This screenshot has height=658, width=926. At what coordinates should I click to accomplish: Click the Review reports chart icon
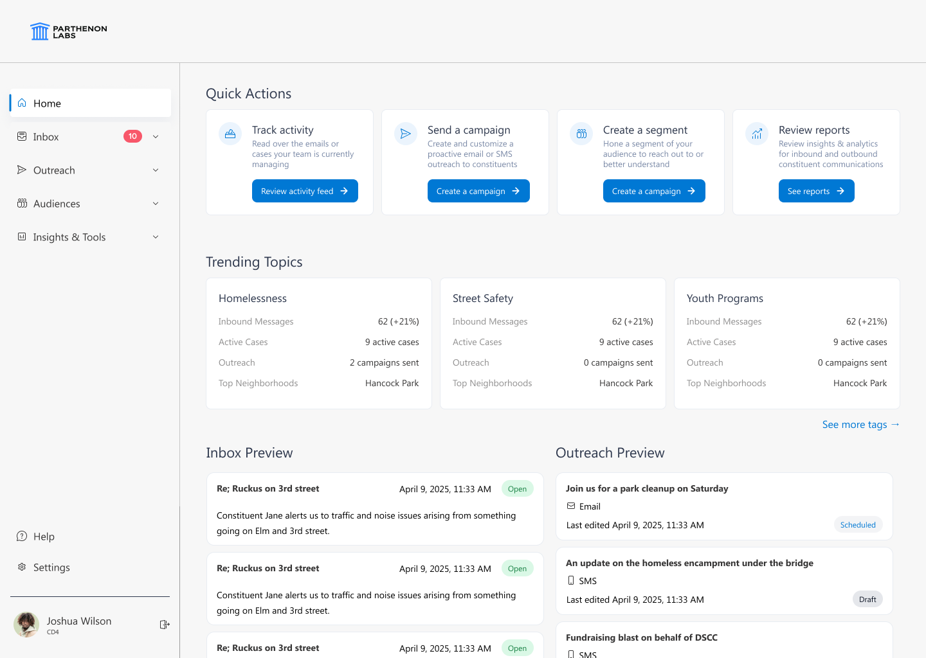click(x=757, y=134)
